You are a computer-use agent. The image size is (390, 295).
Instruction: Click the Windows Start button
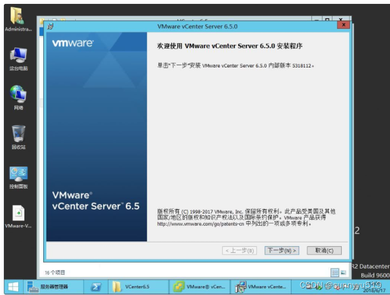point(13,287)
